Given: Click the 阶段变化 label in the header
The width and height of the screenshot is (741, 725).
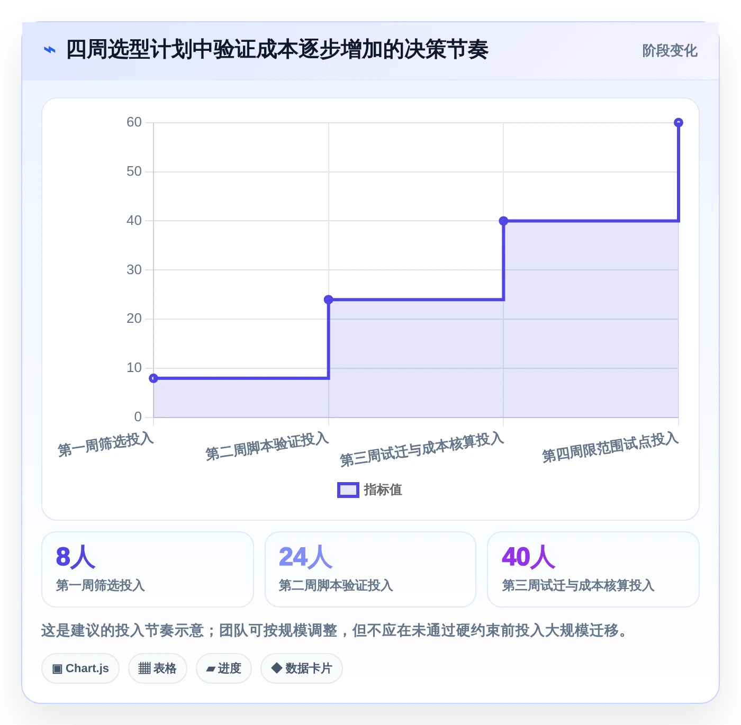Looking at the screenshot, I should [670, 51].
